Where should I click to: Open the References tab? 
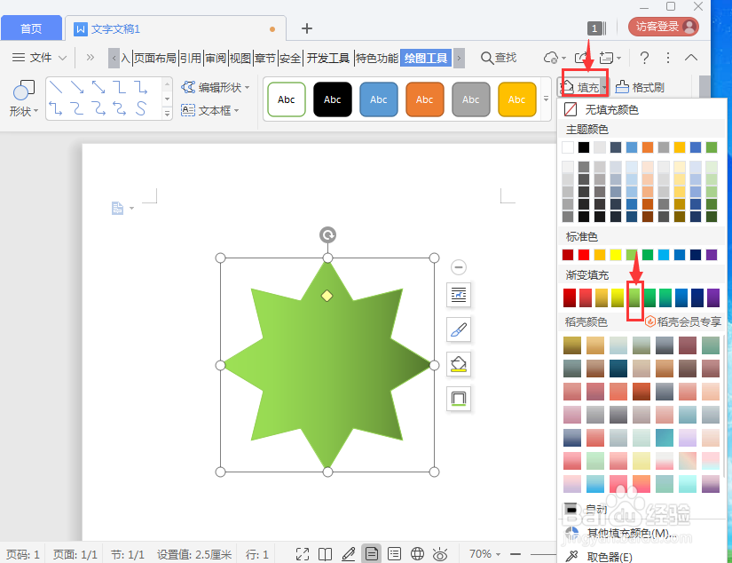(191, 58)
